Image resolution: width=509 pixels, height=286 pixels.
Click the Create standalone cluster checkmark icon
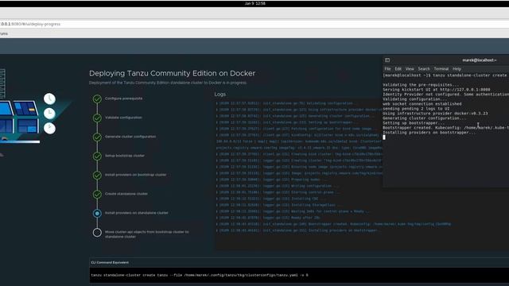coord(97,195)
